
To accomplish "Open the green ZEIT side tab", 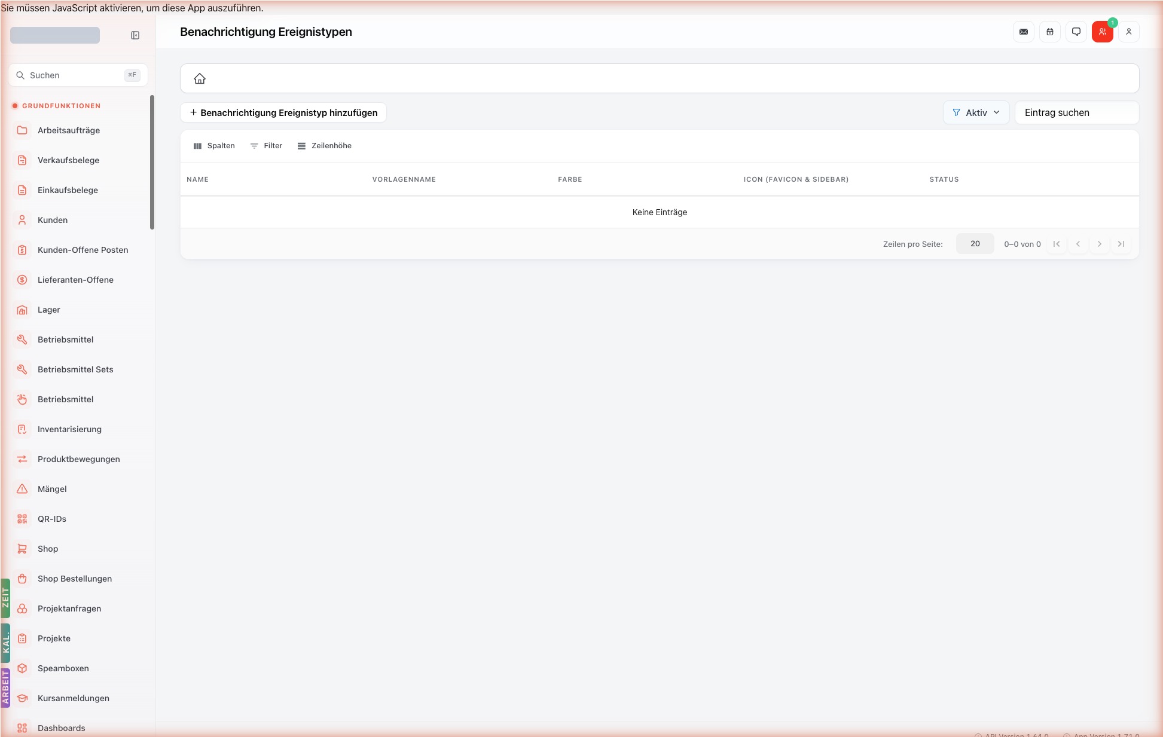I will click(x=5, y=598).
